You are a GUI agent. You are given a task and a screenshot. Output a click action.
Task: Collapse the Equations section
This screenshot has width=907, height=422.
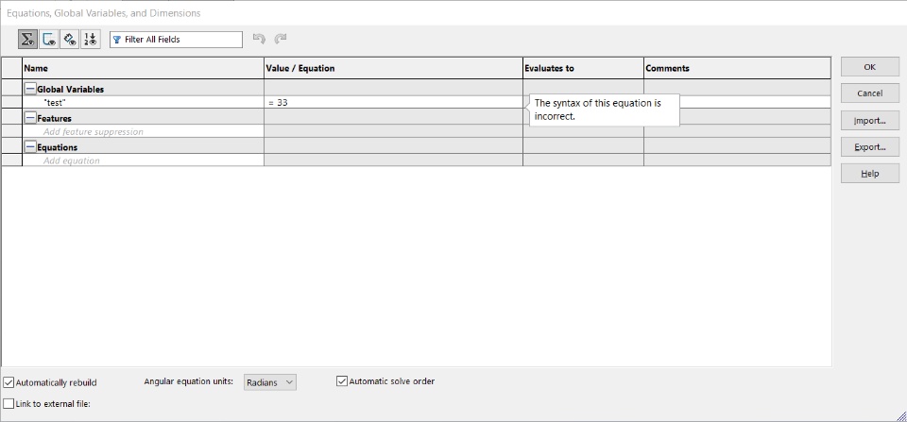click(x=30, y=147)
